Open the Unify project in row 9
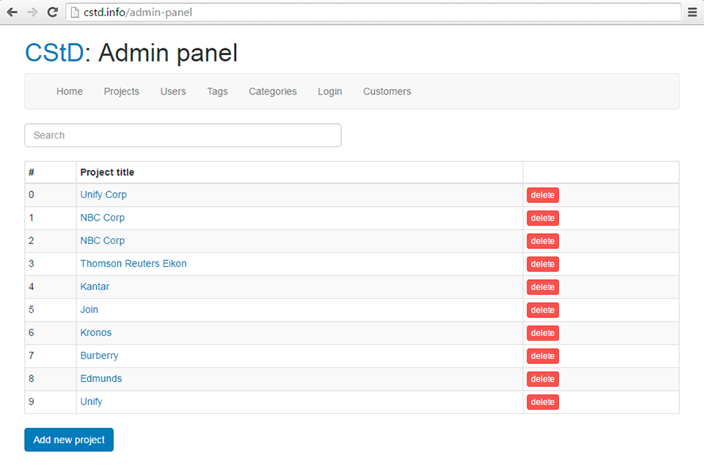 [91, 402]
